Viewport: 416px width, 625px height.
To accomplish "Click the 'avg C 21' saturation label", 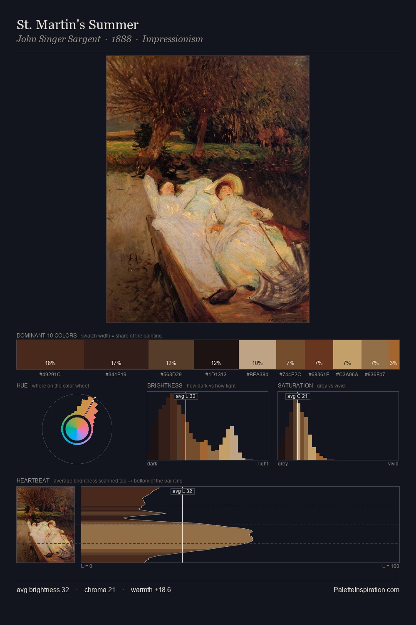I will point(297,396).
